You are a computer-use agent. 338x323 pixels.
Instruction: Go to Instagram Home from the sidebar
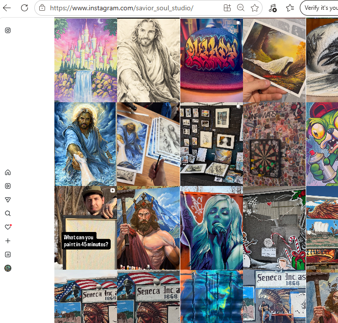(x=8, y=172)
